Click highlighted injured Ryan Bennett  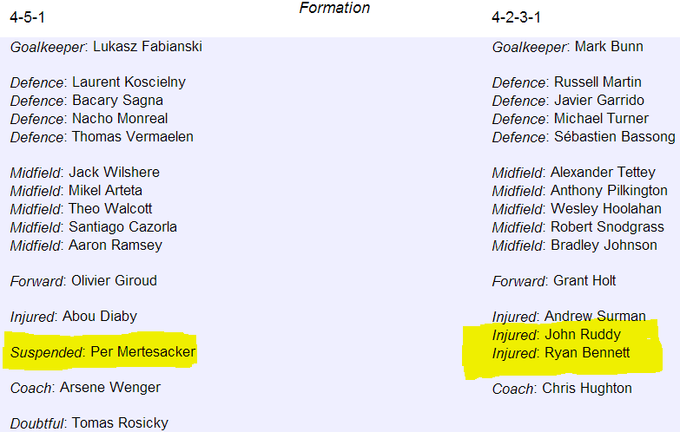click(x=561, y=353)
